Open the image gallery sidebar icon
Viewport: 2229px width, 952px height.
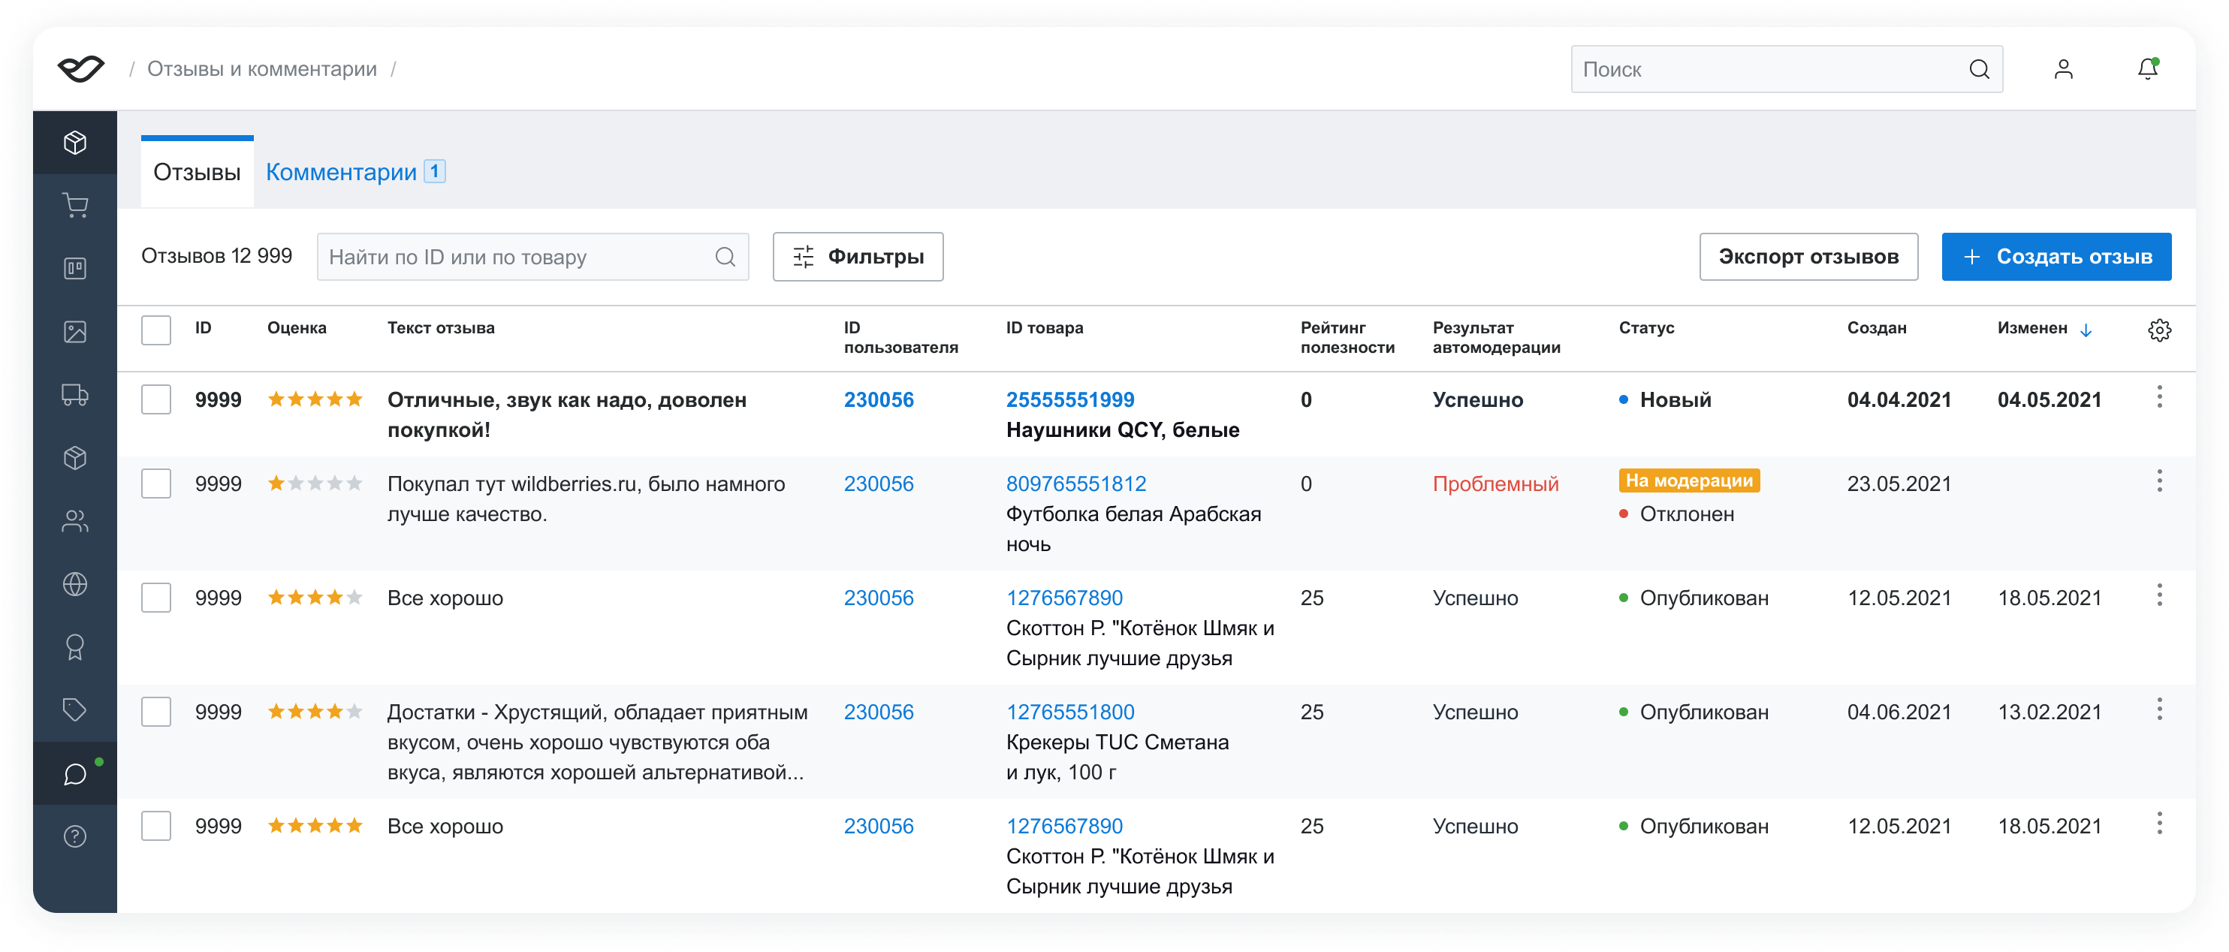(75, 332)
